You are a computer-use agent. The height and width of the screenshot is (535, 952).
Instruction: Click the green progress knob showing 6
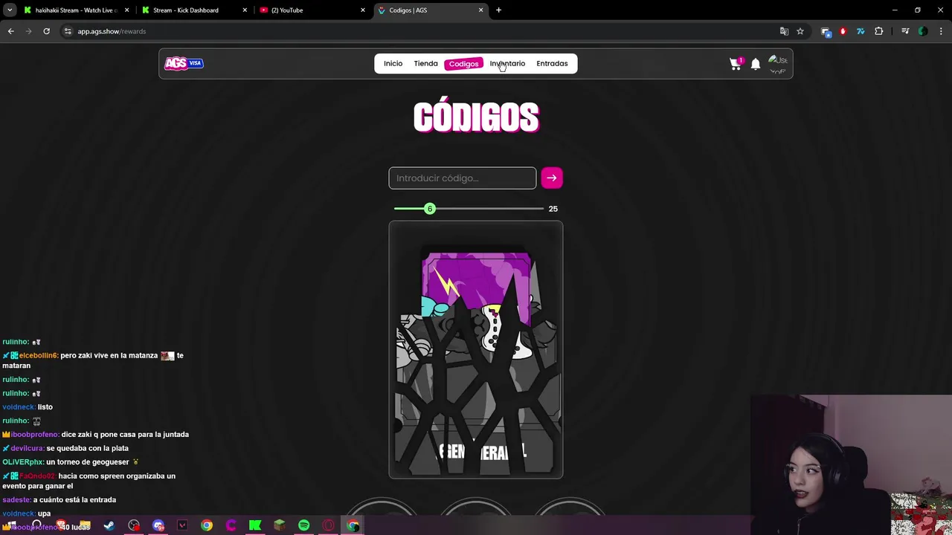[430, 209]
